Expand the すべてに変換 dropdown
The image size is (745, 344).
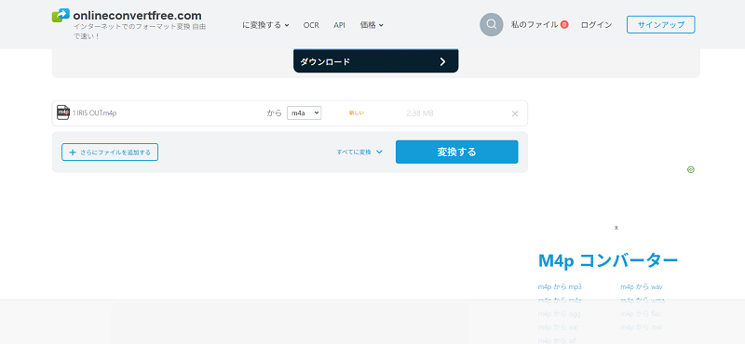click(359, 152)
